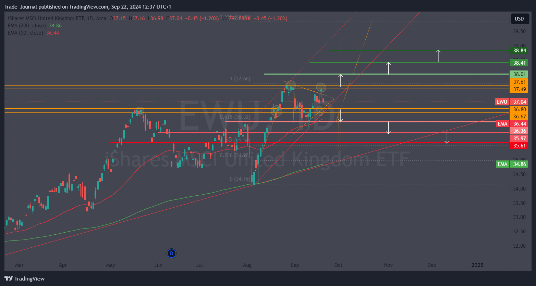Screen dimensions: 536x286
Task: Select the 38.84 dark green price label
Action: coord(519,51)
